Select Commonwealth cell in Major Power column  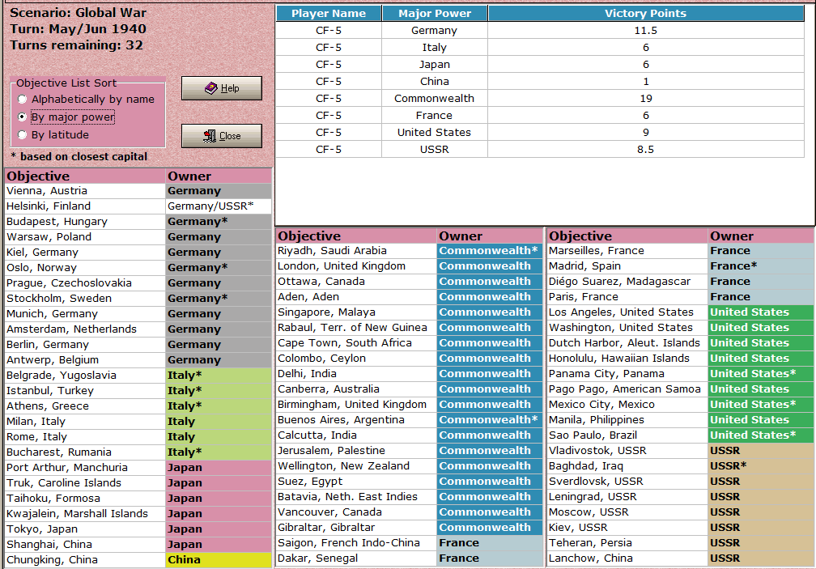pyautogui.click(x=435, y=98)
